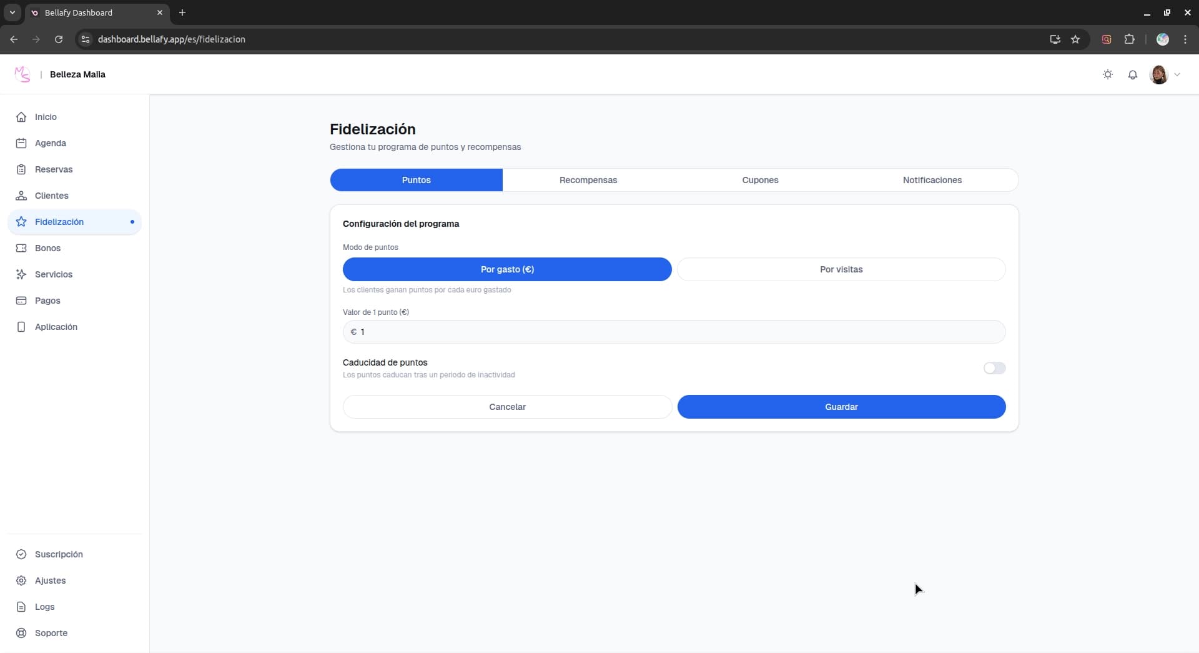
Task: Enable the Caducidad de puntos toggle
Action: [x=994, y=368]
